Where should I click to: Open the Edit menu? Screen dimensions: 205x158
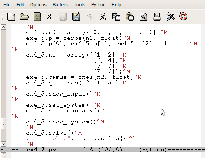coord(20,5)
